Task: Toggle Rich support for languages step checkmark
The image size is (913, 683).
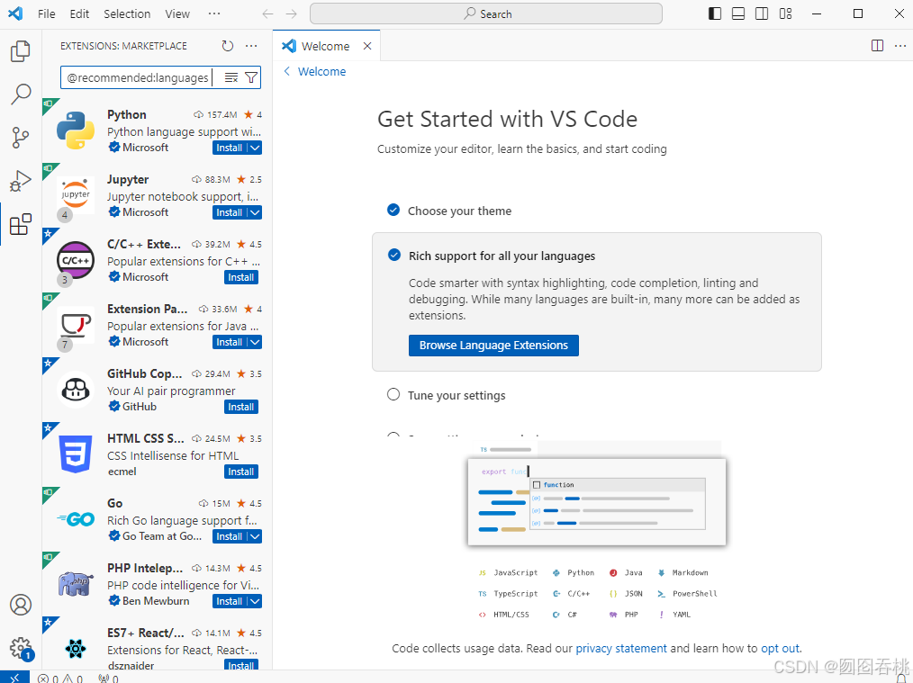Action: click(394, 255)
